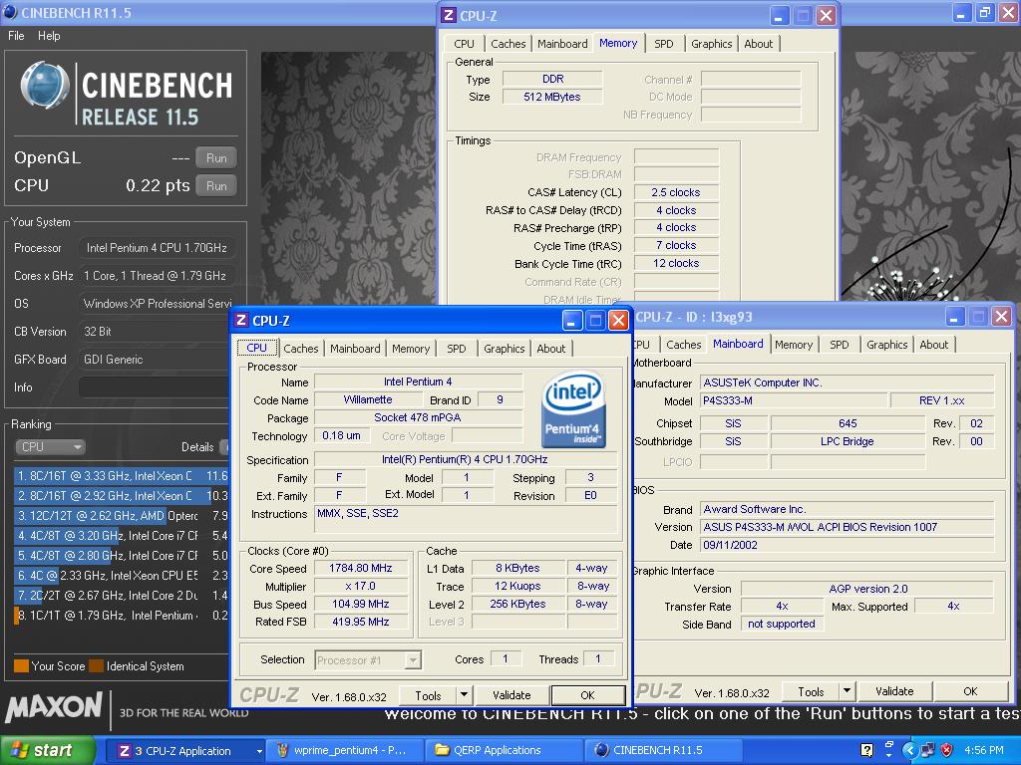Click the Cinebench globe logo
The image size is (1021, 765).
[45, 85]
